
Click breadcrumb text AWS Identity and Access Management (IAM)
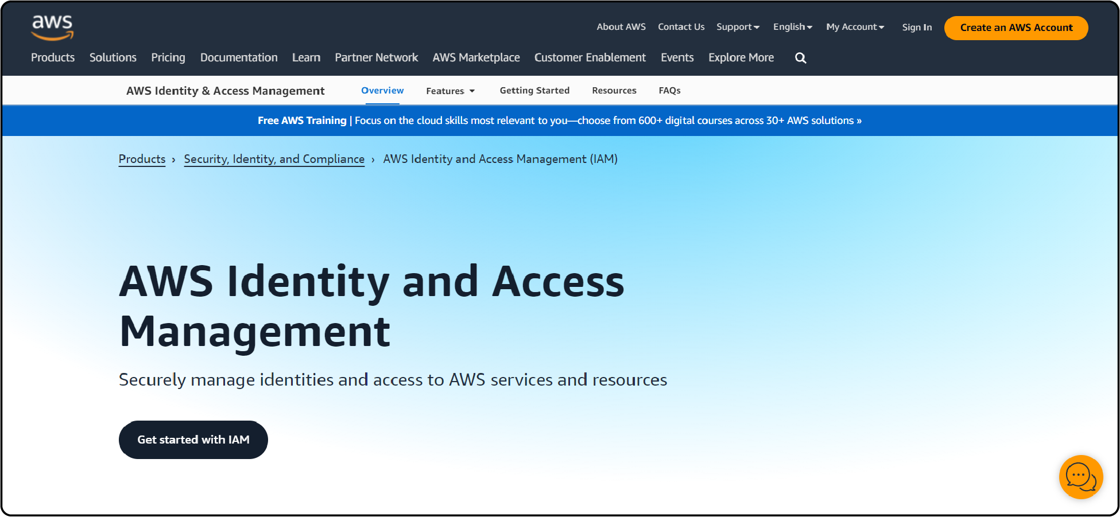point(501,159)
